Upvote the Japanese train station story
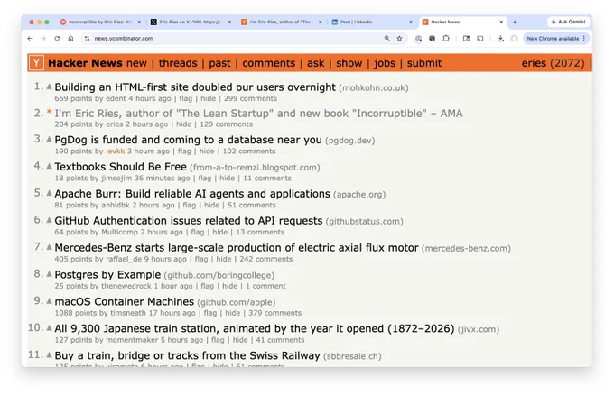The height and width of the screenshot is (395, 614). 50,328
